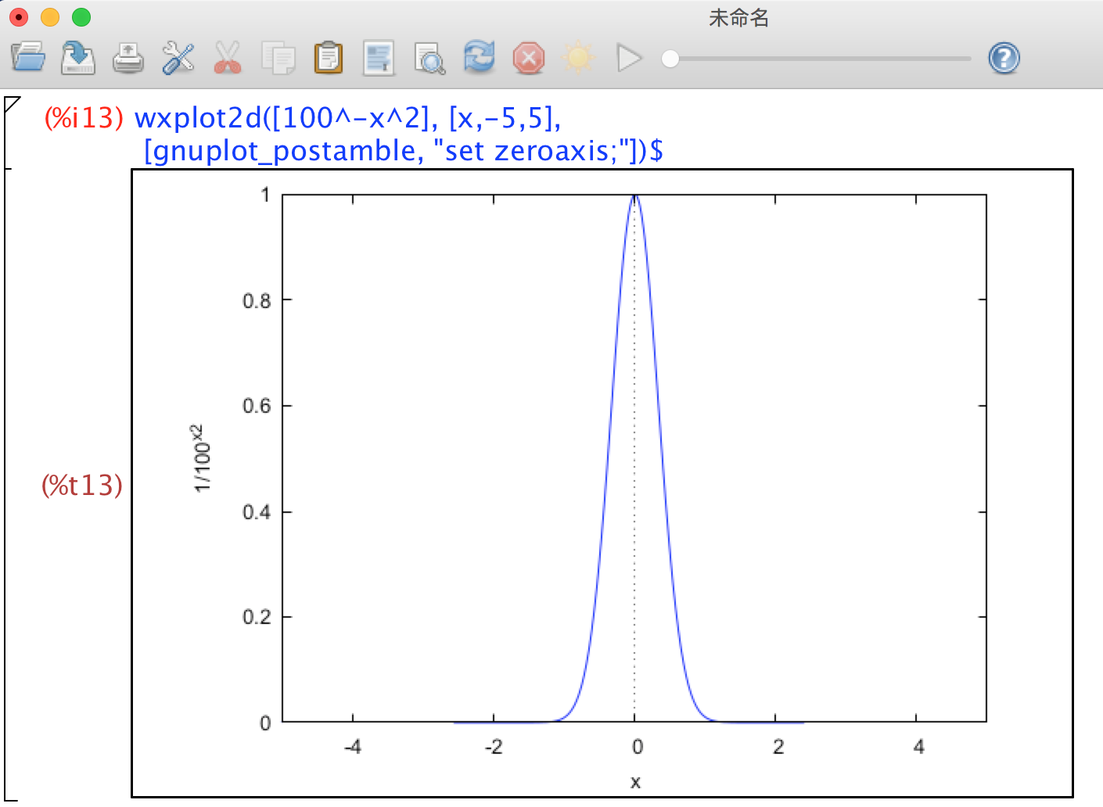1103x807 pixels.
Task: Click the -2 tick label on x-axis
Action: point(494,747)
